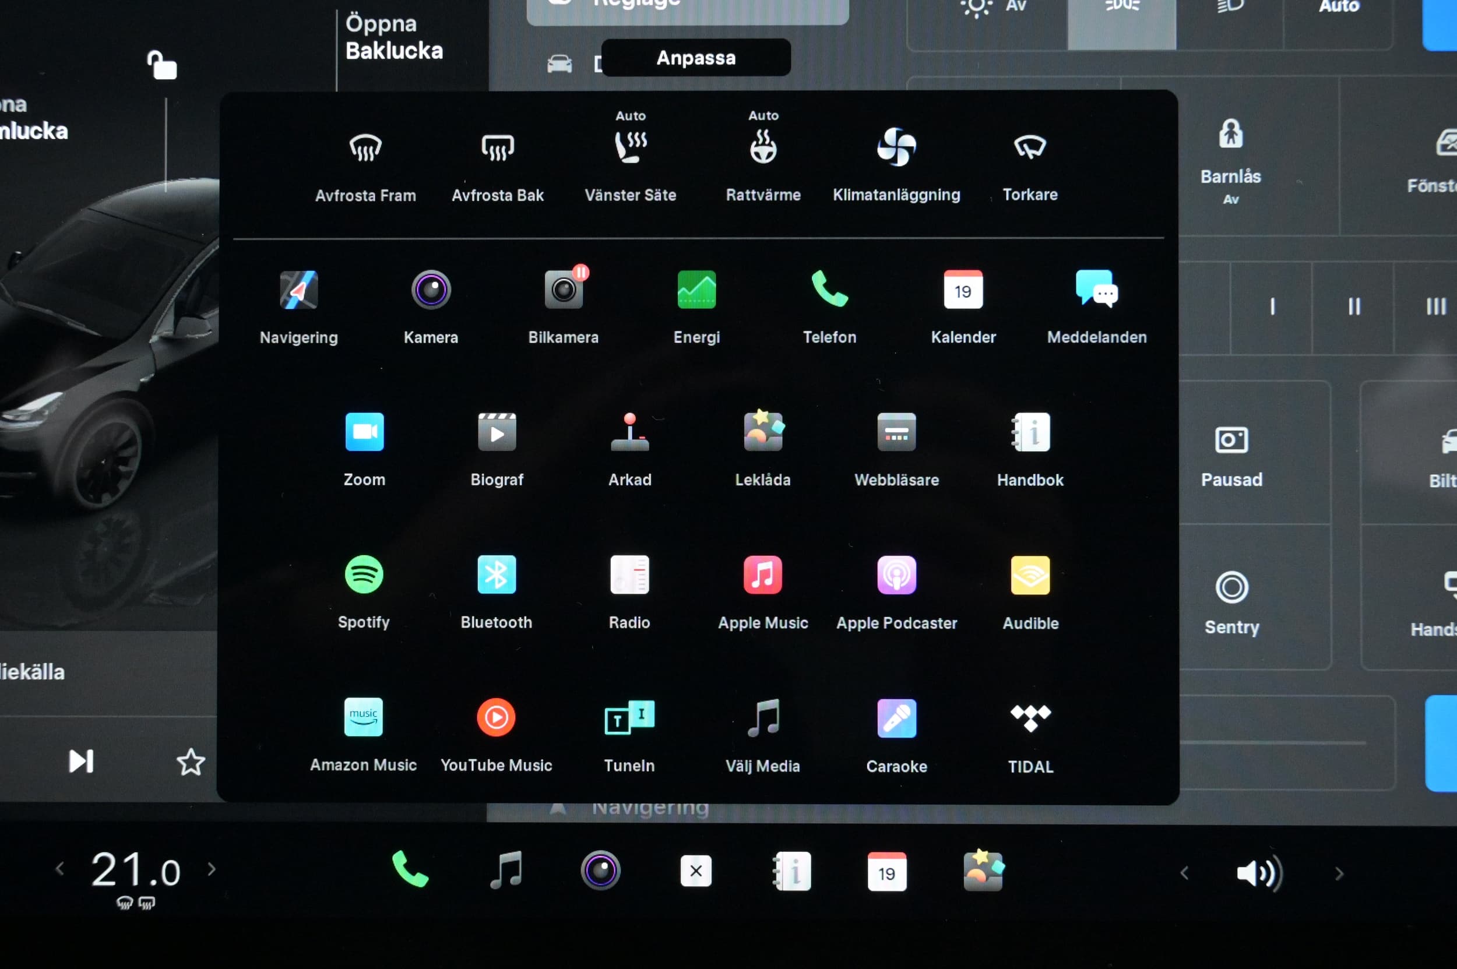Open toybox icon in bottom dock

pyautogui.click(x=983, y=870)
